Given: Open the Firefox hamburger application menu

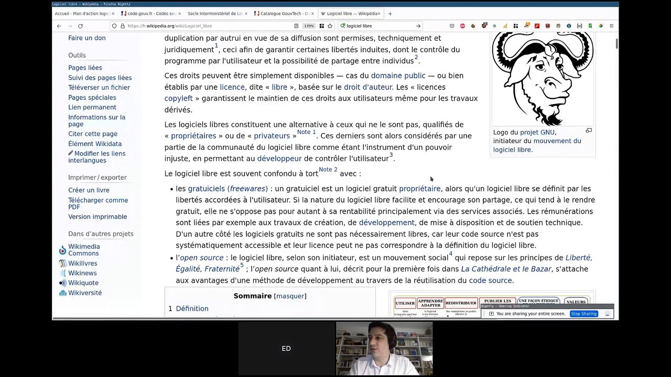Looking at the screenshot, I should click(611, 26).
